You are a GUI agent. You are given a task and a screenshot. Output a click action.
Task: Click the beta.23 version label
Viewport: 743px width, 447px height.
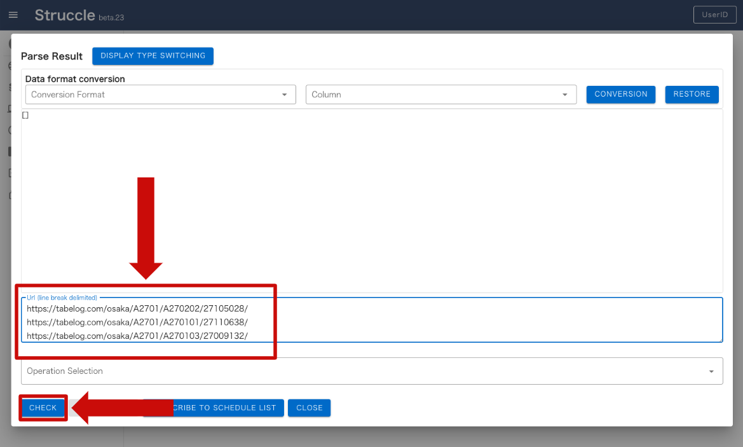click(111, 18)
